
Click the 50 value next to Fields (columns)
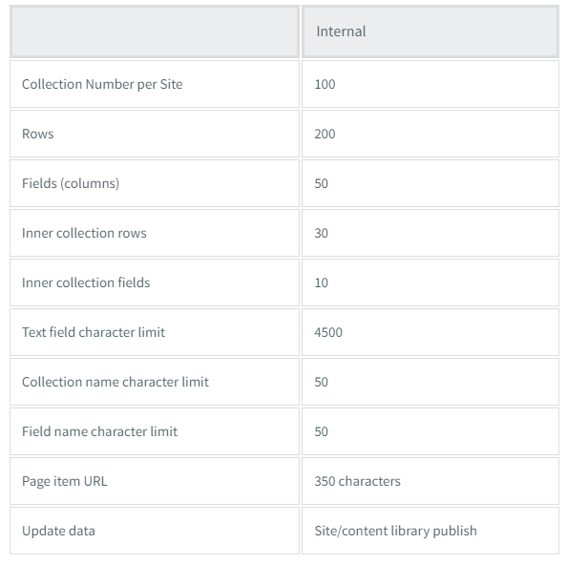pyautogui.click(x=321, y=183)
